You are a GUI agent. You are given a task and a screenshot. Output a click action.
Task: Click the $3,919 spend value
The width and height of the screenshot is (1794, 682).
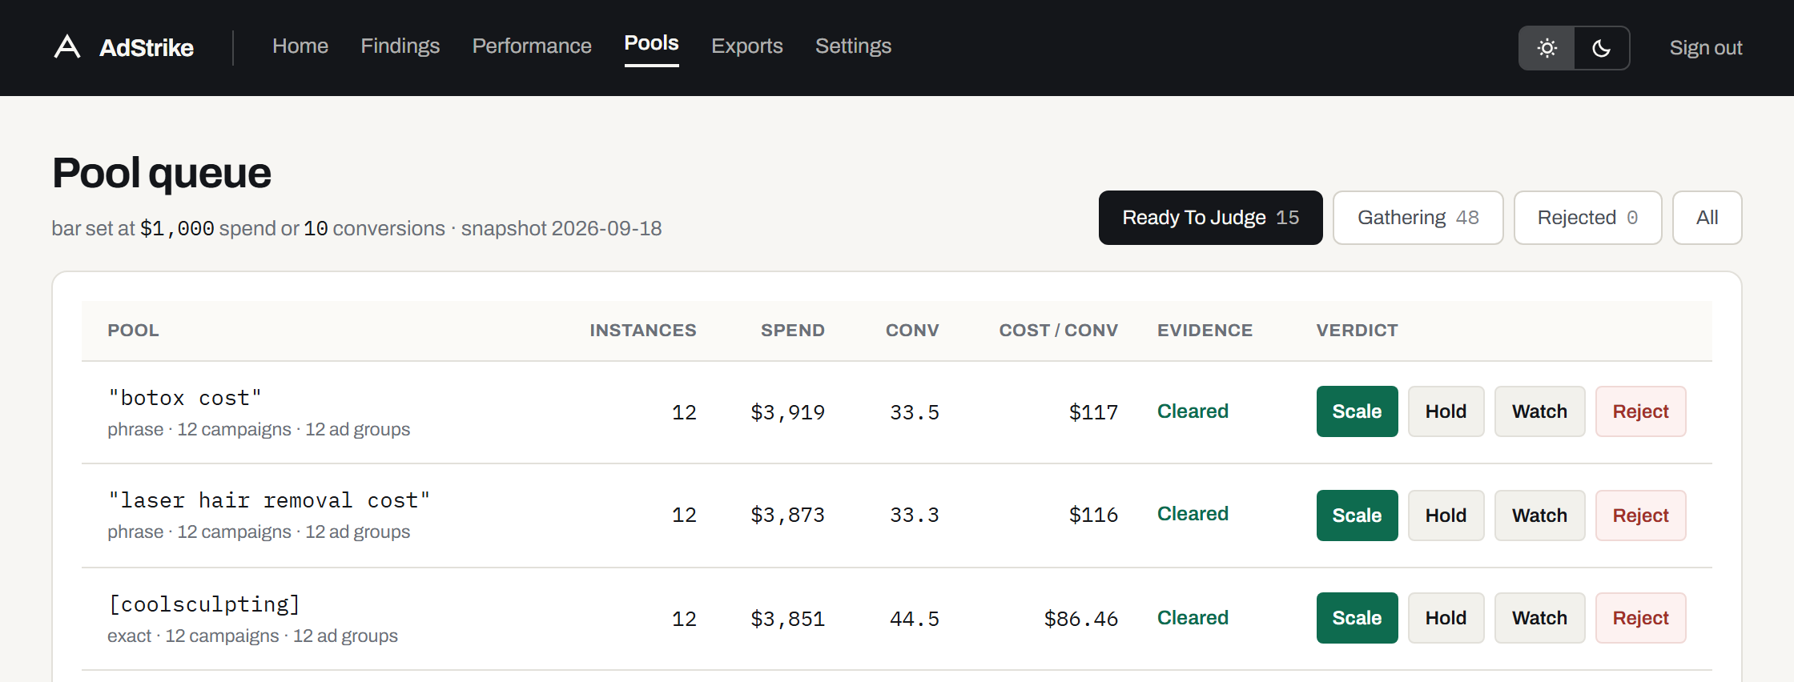pyautogui.click(x=788, y=412)
